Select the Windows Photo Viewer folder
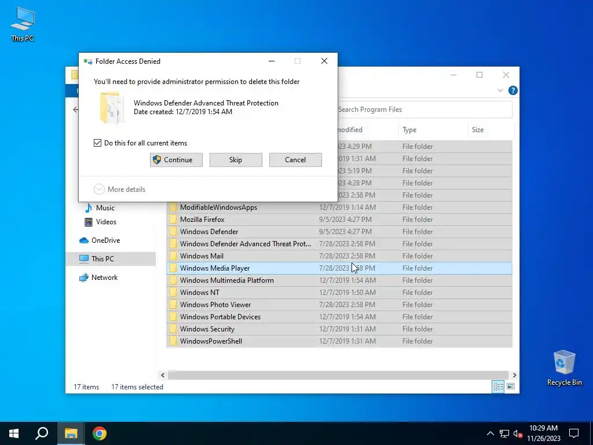Image resolution: width=593 pixels, height=445 pixels. click(x=339, y=305)
